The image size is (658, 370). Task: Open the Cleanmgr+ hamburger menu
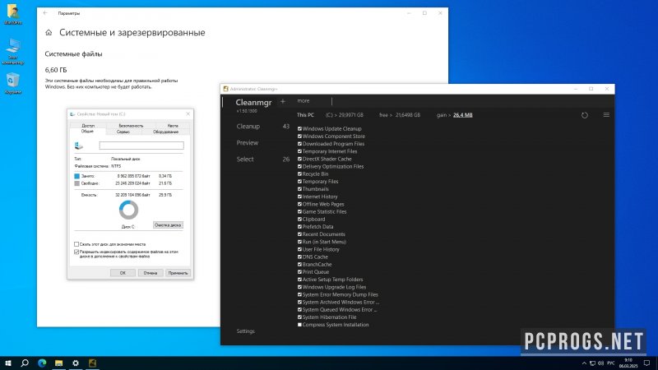coord(606,114)
